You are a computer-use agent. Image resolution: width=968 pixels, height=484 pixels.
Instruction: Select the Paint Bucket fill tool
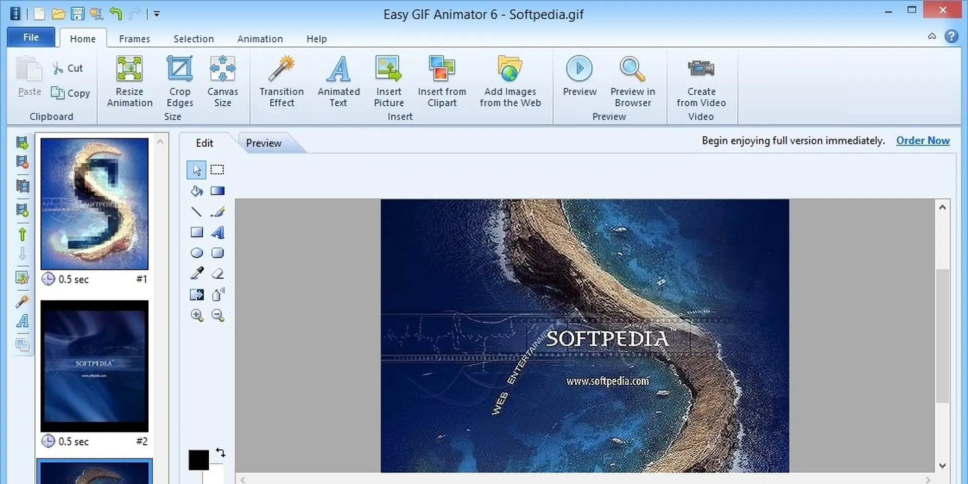197,191
